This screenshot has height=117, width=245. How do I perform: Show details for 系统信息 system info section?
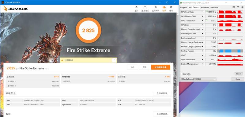(162, 93)
